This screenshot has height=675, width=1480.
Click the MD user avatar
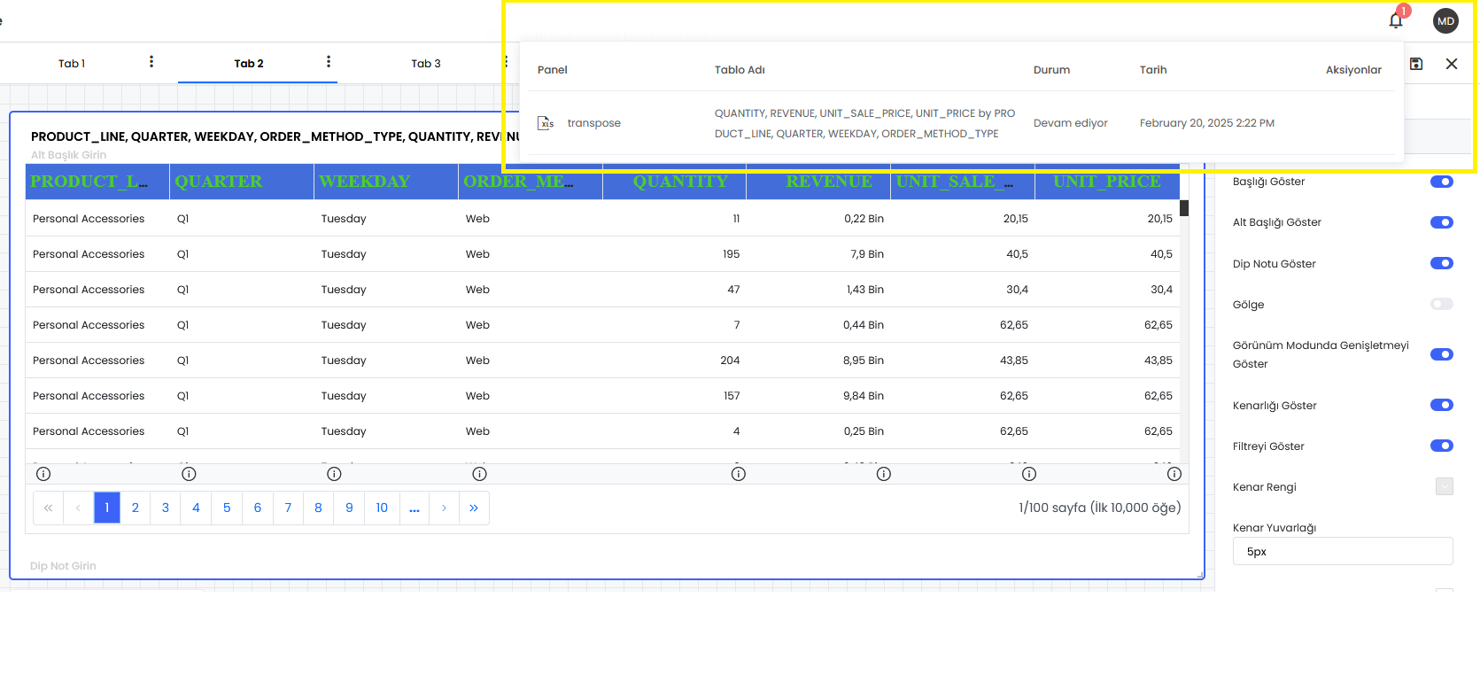point(1445,21)
